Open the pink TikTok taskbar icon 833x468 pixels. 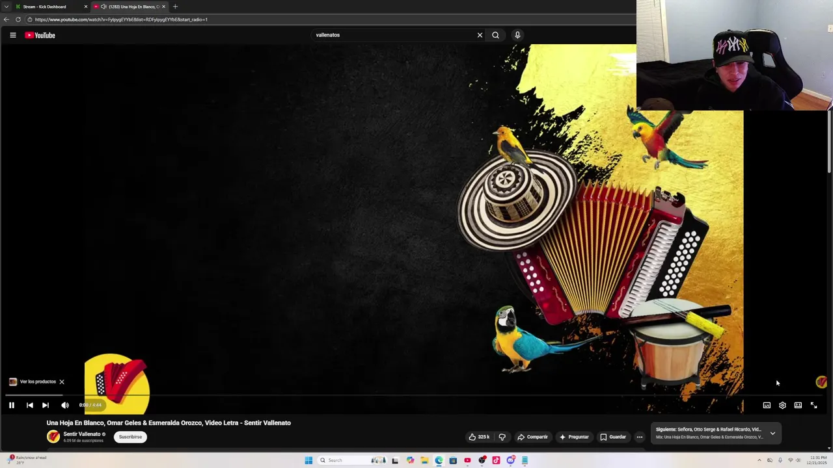pos(496,460)
